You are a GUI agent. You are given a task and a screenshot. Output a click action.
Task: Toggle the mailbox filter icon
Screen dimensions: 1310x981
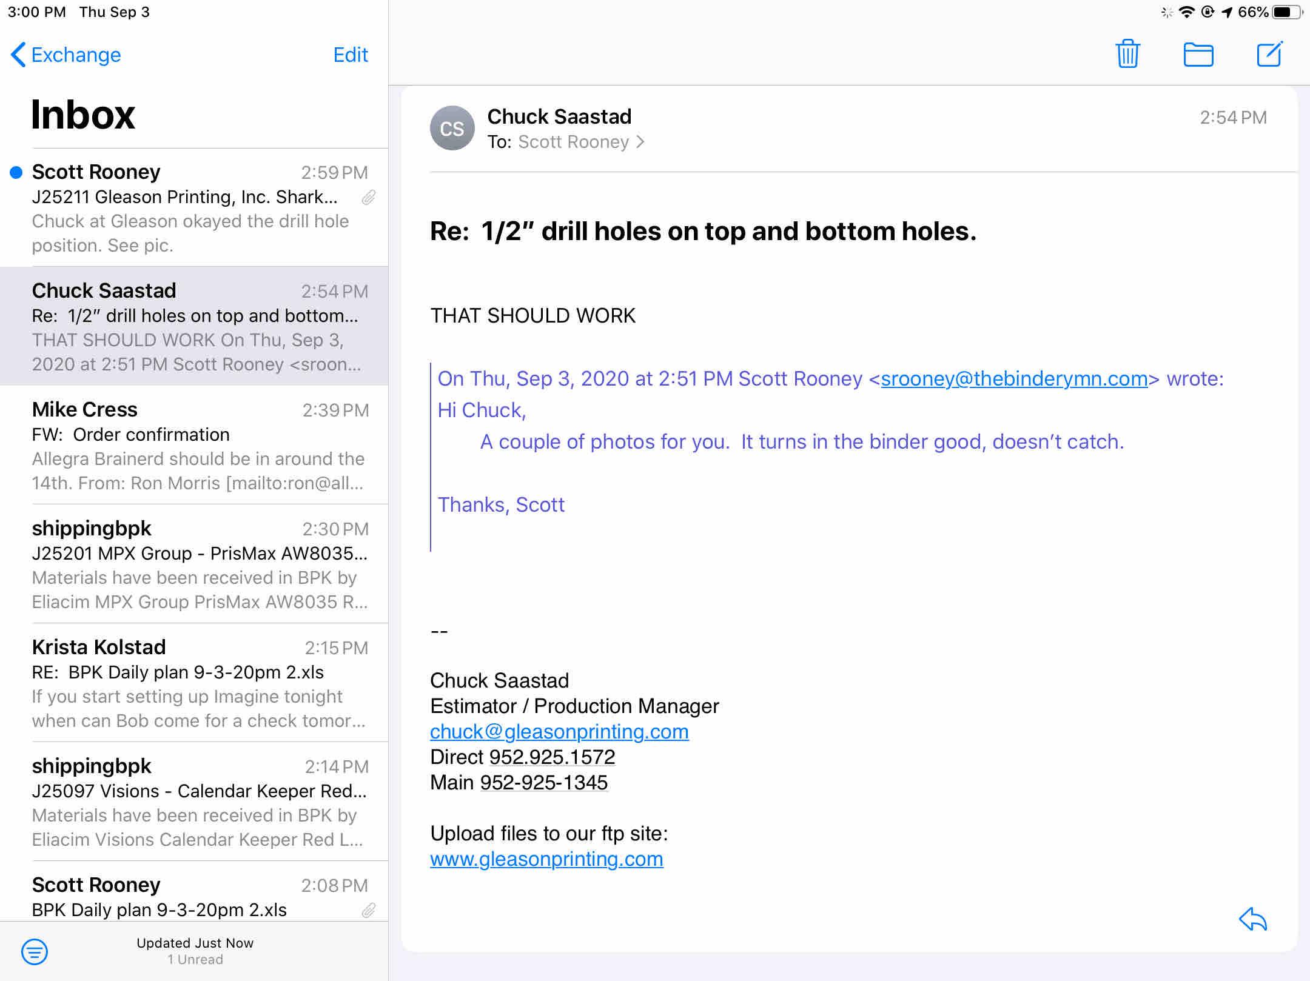35,951
